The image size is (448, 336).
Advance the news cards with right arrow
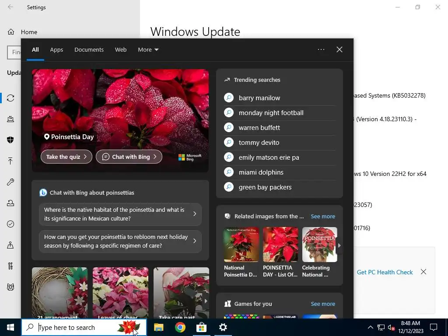(x=206, y=301)
